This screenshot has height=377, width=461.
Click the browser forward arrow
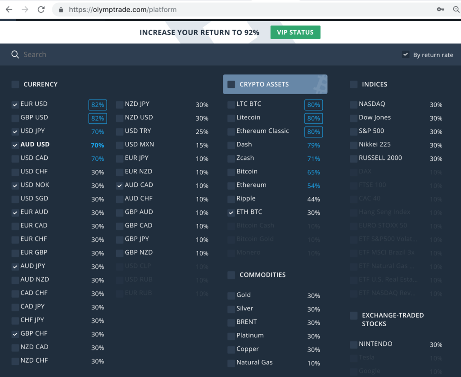click(25, 9)
